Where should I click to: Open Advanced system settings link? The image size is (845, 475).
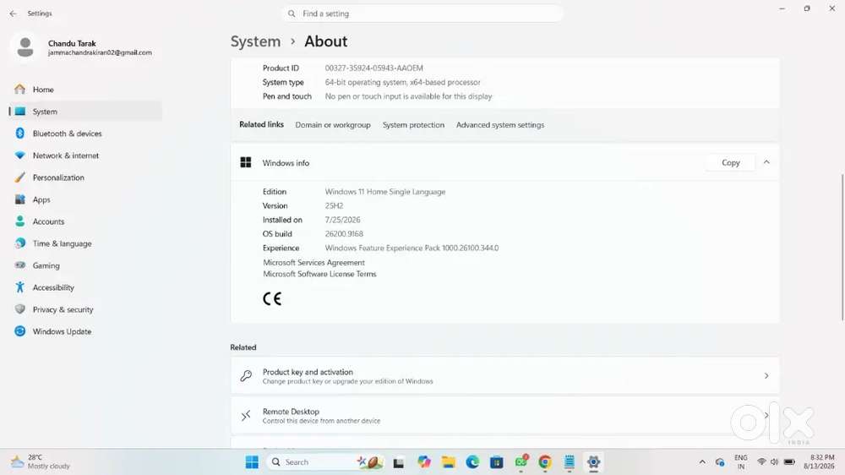(x=500, y=125)
